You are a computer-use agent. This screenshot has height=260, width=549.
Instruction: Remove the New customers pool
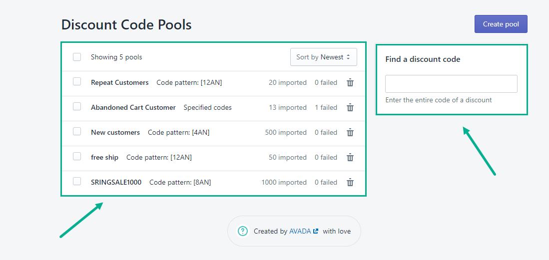click(x=350, y=133)
